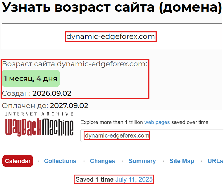Follow the 'web pages' link

click(157, 122)
